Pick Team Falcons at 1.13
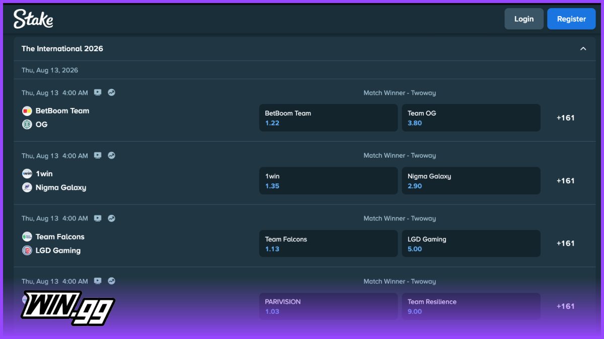604x339 pixels. coord(328,244)
